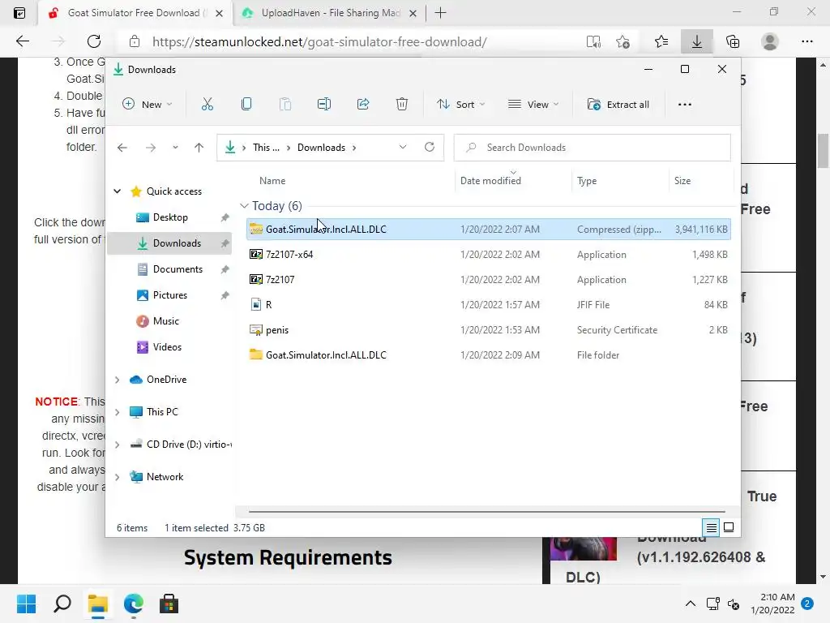Collapse the Today (6) group
The width and height of the screenshot is (830, 623).
pyautogui.click(x=244, y=205)
